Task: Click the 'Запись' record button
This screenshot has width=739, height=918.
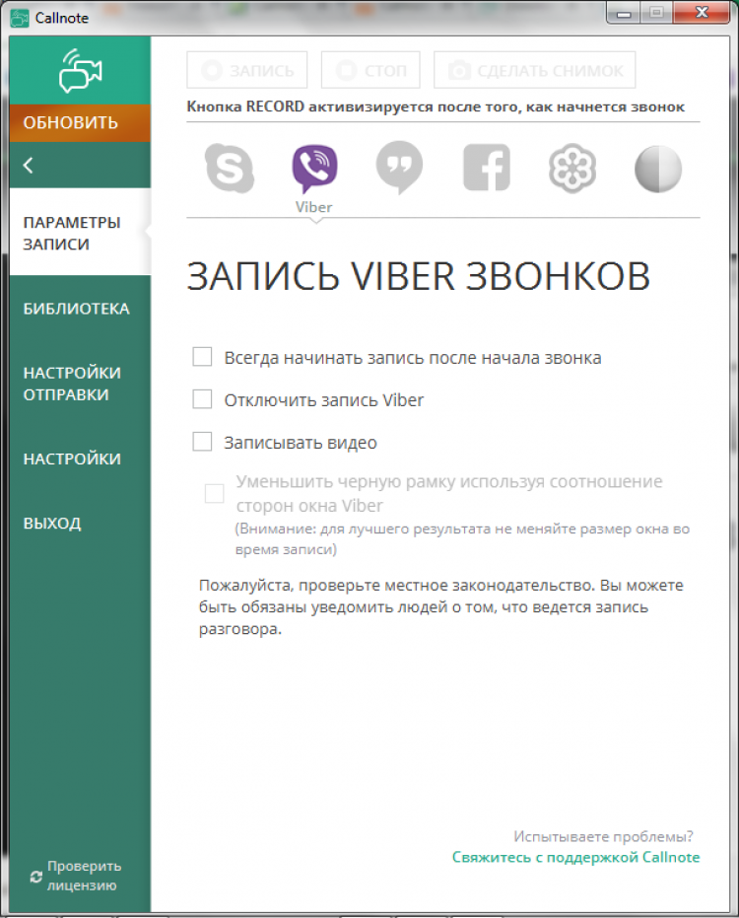Action: tap(247, 70)
